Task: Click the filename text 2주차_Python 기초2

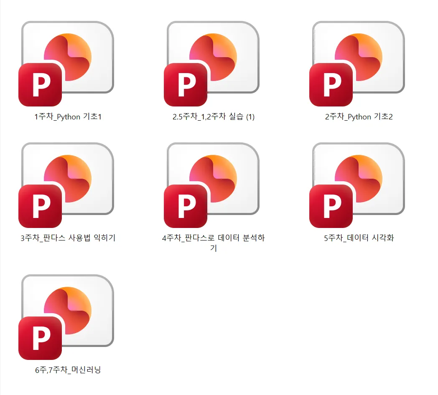Action: pyautogui.click(x=359, y=116)
